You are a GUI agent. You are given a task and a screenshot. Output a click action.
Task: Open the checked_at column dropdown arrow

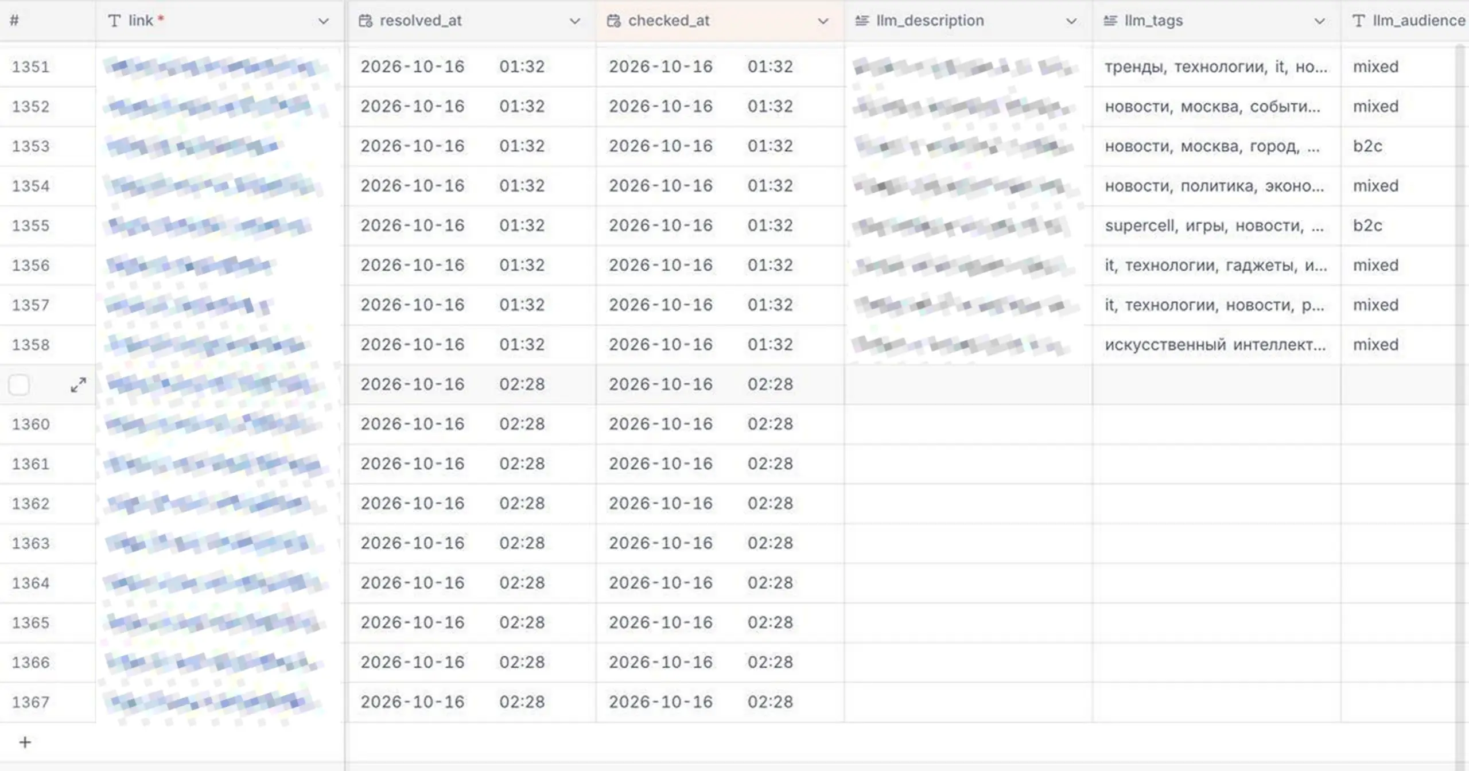[x=823, y=21]
